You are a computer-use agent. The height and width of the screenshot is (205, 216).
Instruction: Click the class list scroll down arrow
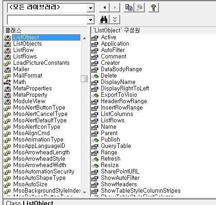pos(84,192)
